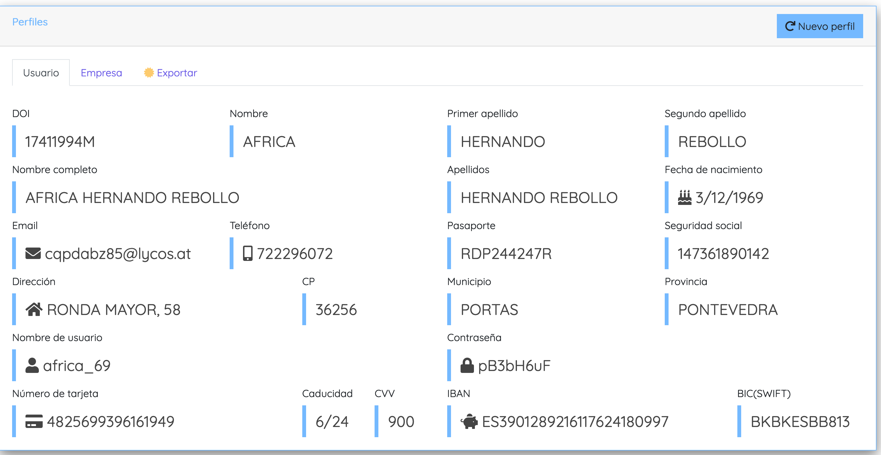Click the Caducidad value 6/24
The image size is (881, 455).
pyautogui.click(x=332, y=422)
